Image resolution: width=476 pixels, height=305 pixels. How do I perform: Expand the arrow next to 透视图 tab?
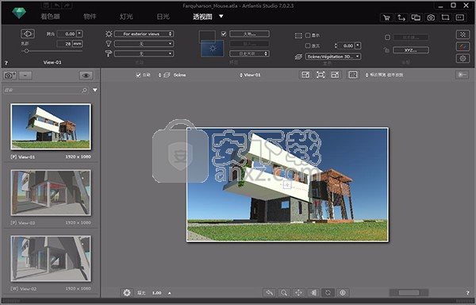tap(221, 16)
